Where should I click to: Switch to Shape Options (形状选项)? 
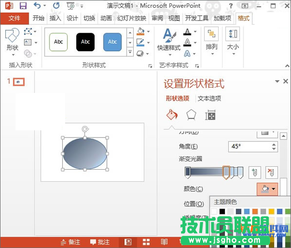(177, 98)
